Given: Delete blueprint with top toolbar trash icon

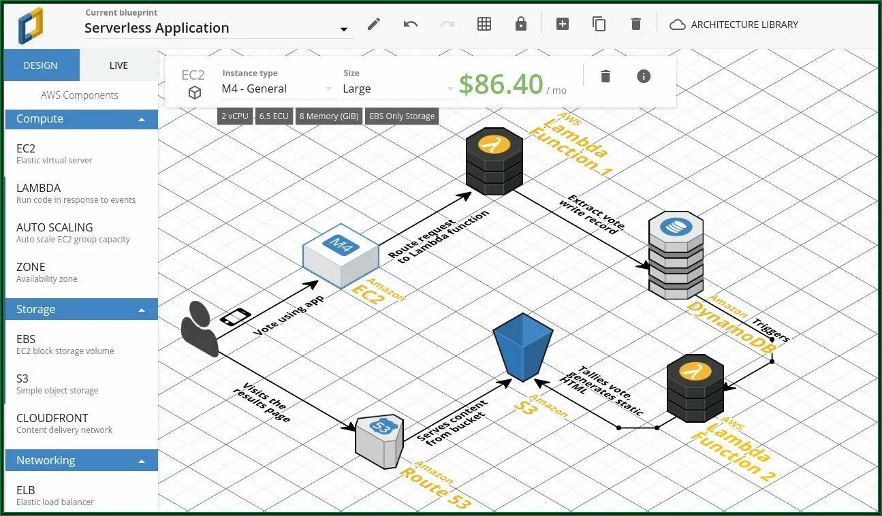Looking at the screenshot, I should (x=636, y=24).
